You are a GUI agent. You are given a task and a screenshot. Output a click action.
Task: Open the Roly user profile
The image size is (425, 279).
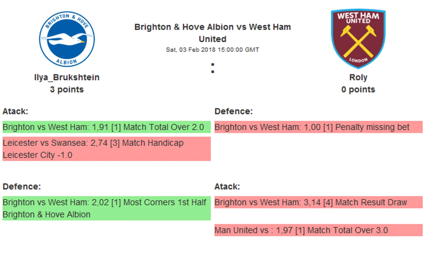pos(358,77)
